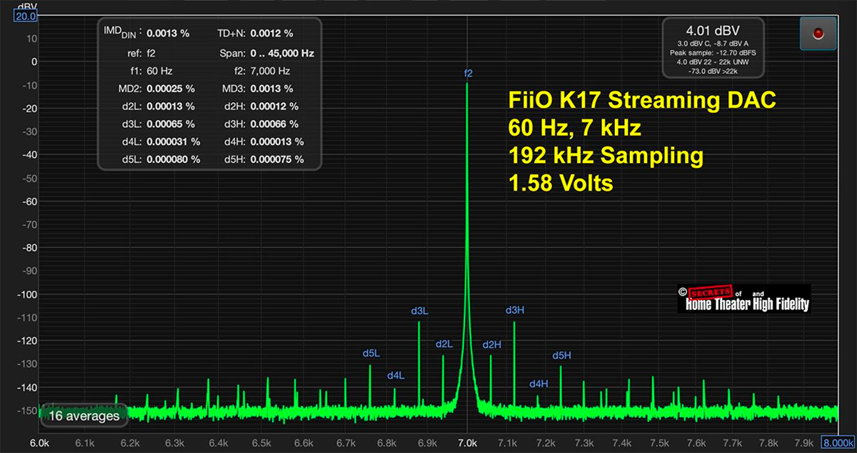Image resolution: width=857 pixels, height=453 pixels.
Task: Click the MD3 0.0013 % value
Action: pos(271,89)
